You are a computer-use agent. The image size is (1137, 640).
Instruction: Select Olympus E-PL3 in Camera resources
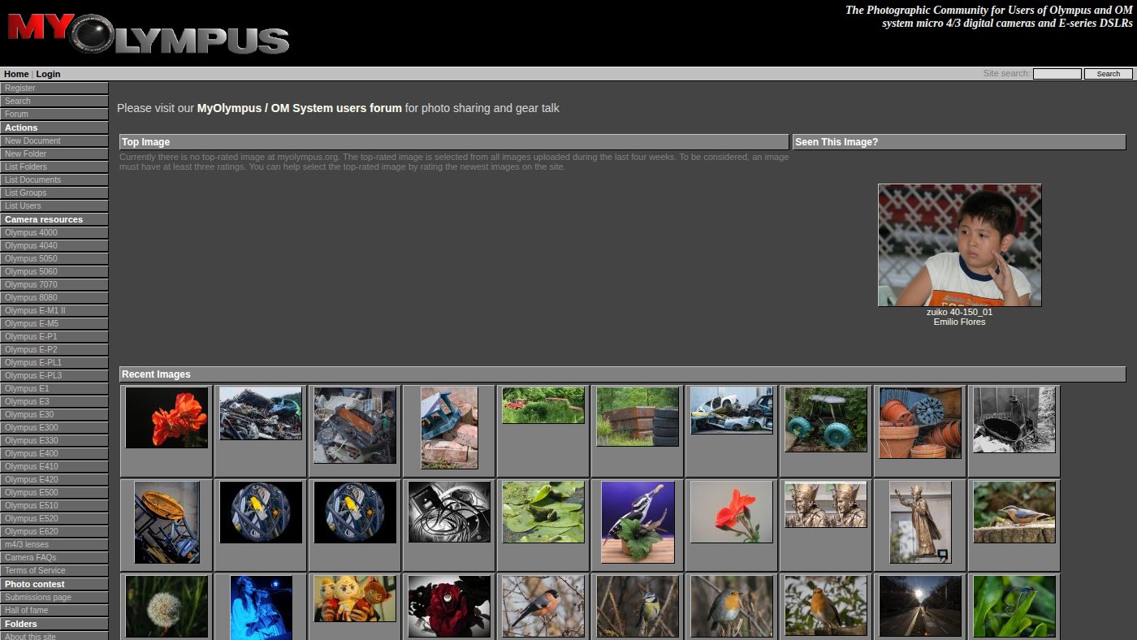pos(54,375)
